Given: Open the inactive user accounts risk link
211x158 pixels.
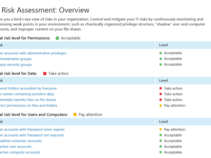Looking at the screenshot, I should point(16,146).
